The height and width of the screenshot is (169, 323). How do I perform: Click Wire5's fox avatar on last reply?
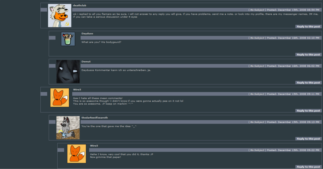(77, 154)
